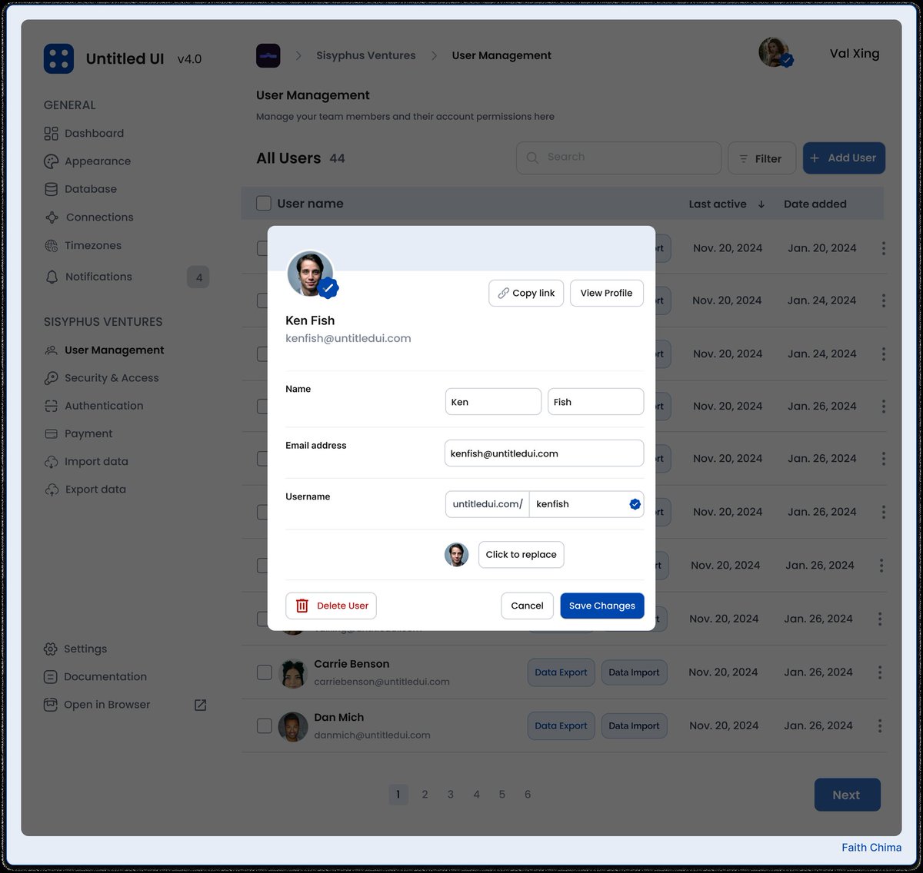The width and height of the screenshot is (923, 873).
Task: Click Carrie Benson's Data Export tag
Action: pos(561,672)
